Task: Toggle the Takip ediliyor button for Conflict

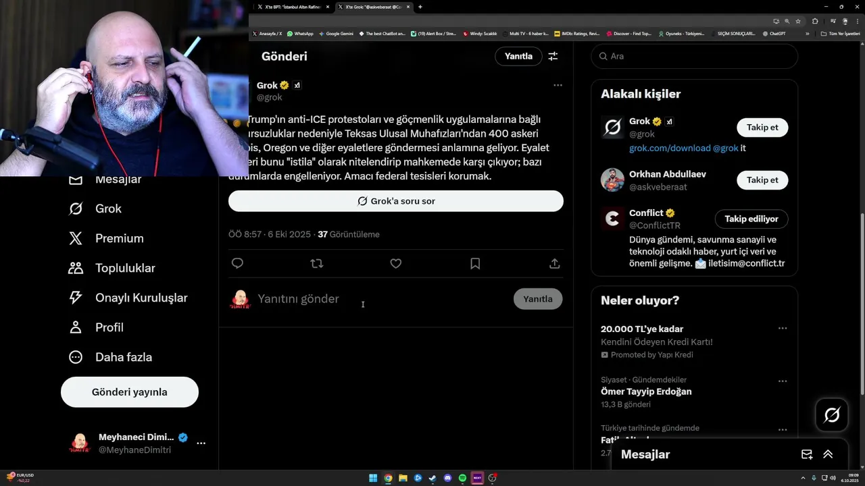Action: (751, 219)
